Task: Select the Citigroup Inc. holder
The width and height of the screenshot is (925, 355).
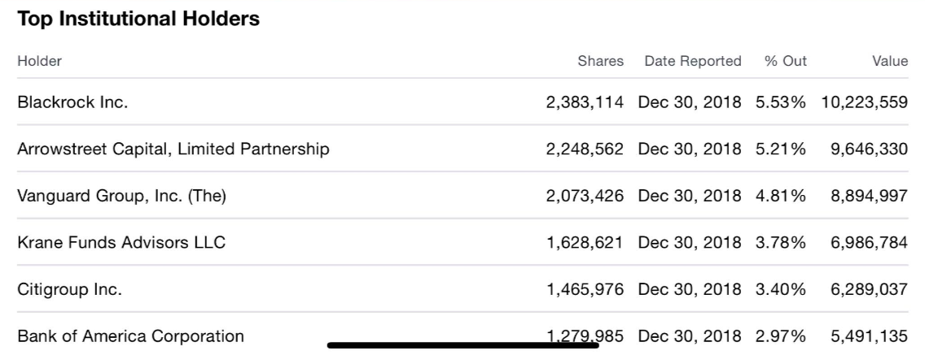Action: 69,289
